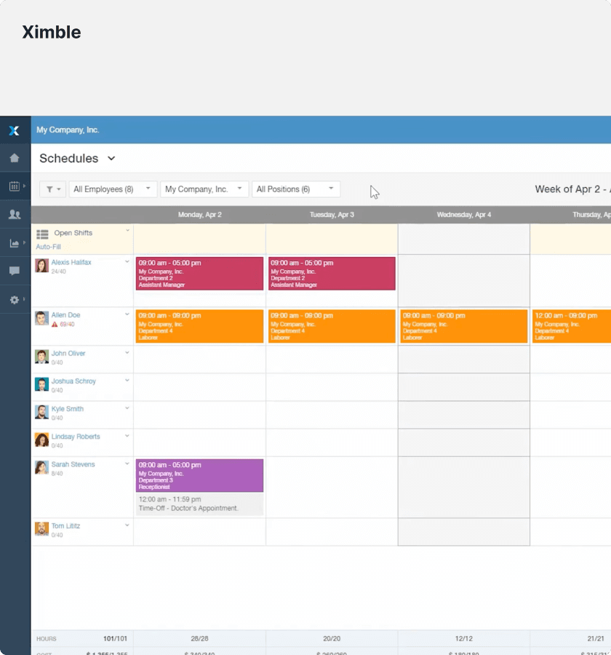Expand Allen Doe row chevron
Viewport: 611px width, 655px height.
[x=127, y=314]
